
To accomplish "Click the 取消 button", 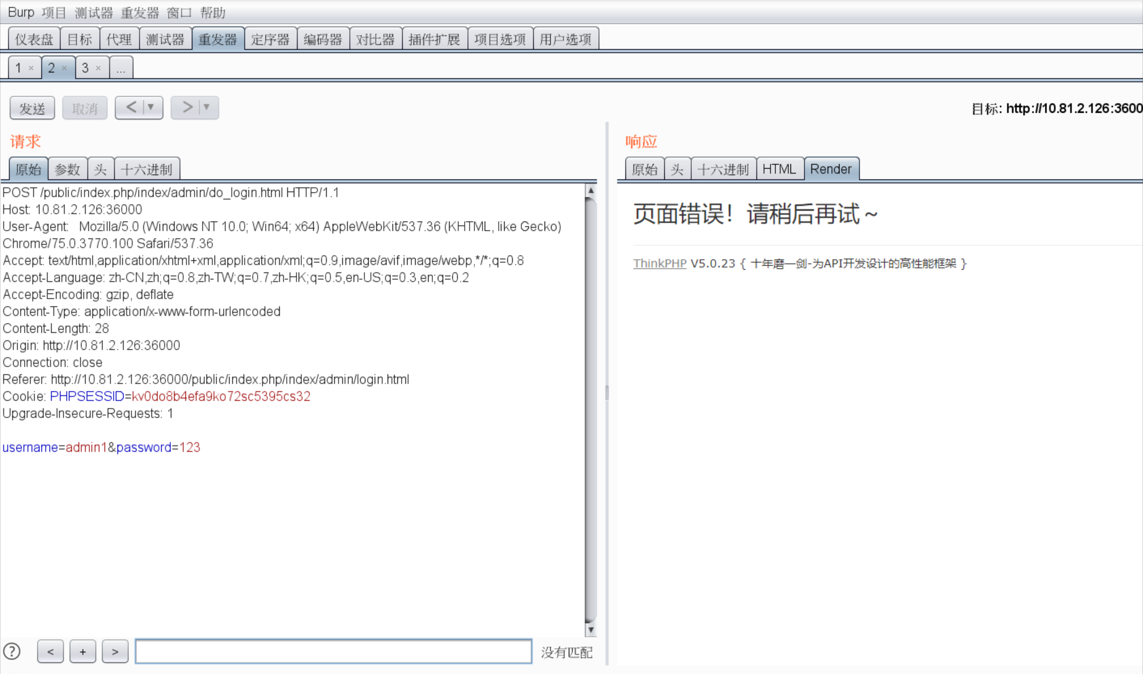I will point(85,108).
